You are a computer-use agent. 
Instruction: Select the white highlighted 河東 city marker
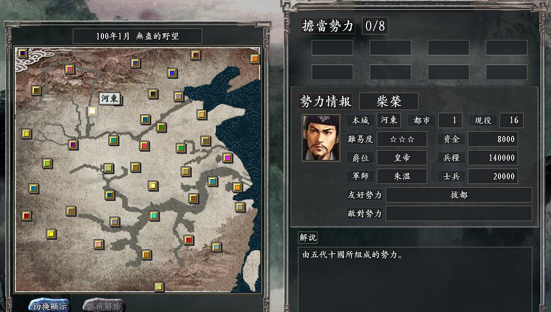[x=93, y=111]
